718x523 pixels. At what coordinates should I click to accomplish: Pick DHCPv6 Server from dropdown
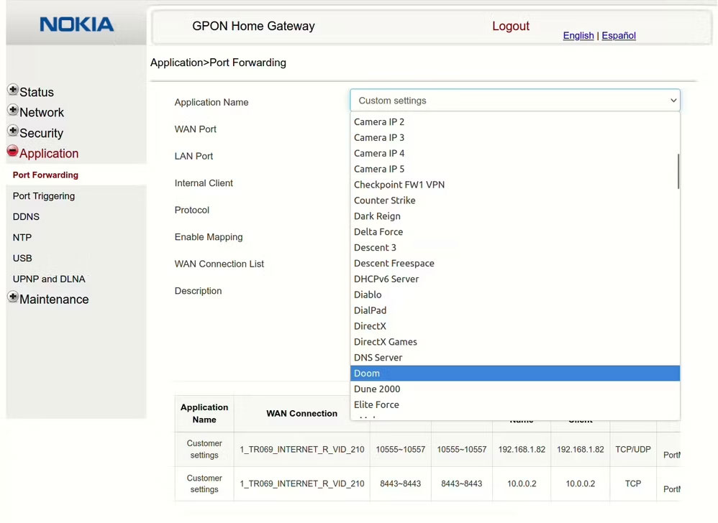coord(514,279)
